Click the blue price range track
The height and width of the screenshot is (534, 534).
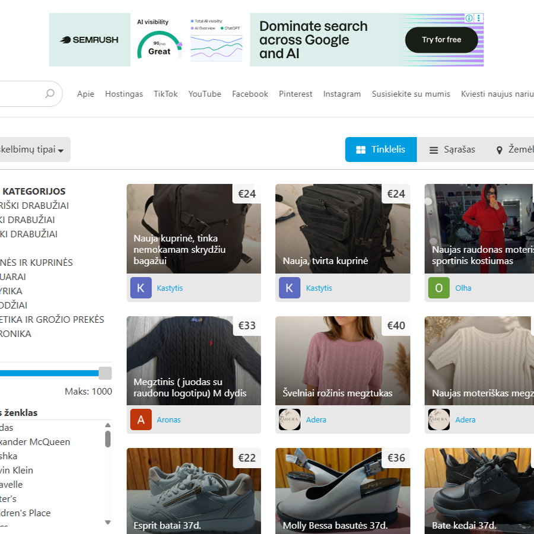(x=49, y=373)
